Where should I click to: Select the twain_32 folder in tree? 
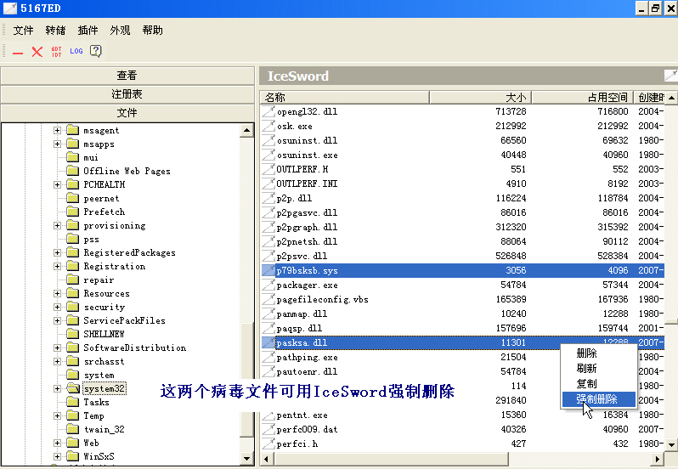[x=105, y=429]
